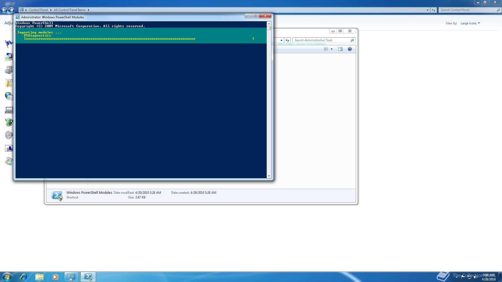Click All Control Panel Items breadcrumb
Image resolution: width=502 pixels, height=282 pixels.
click(70, 10)
